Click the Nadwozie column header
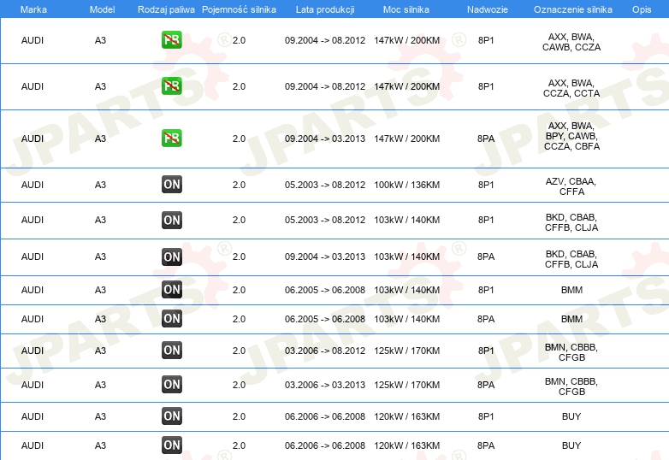 pos(485,9)
